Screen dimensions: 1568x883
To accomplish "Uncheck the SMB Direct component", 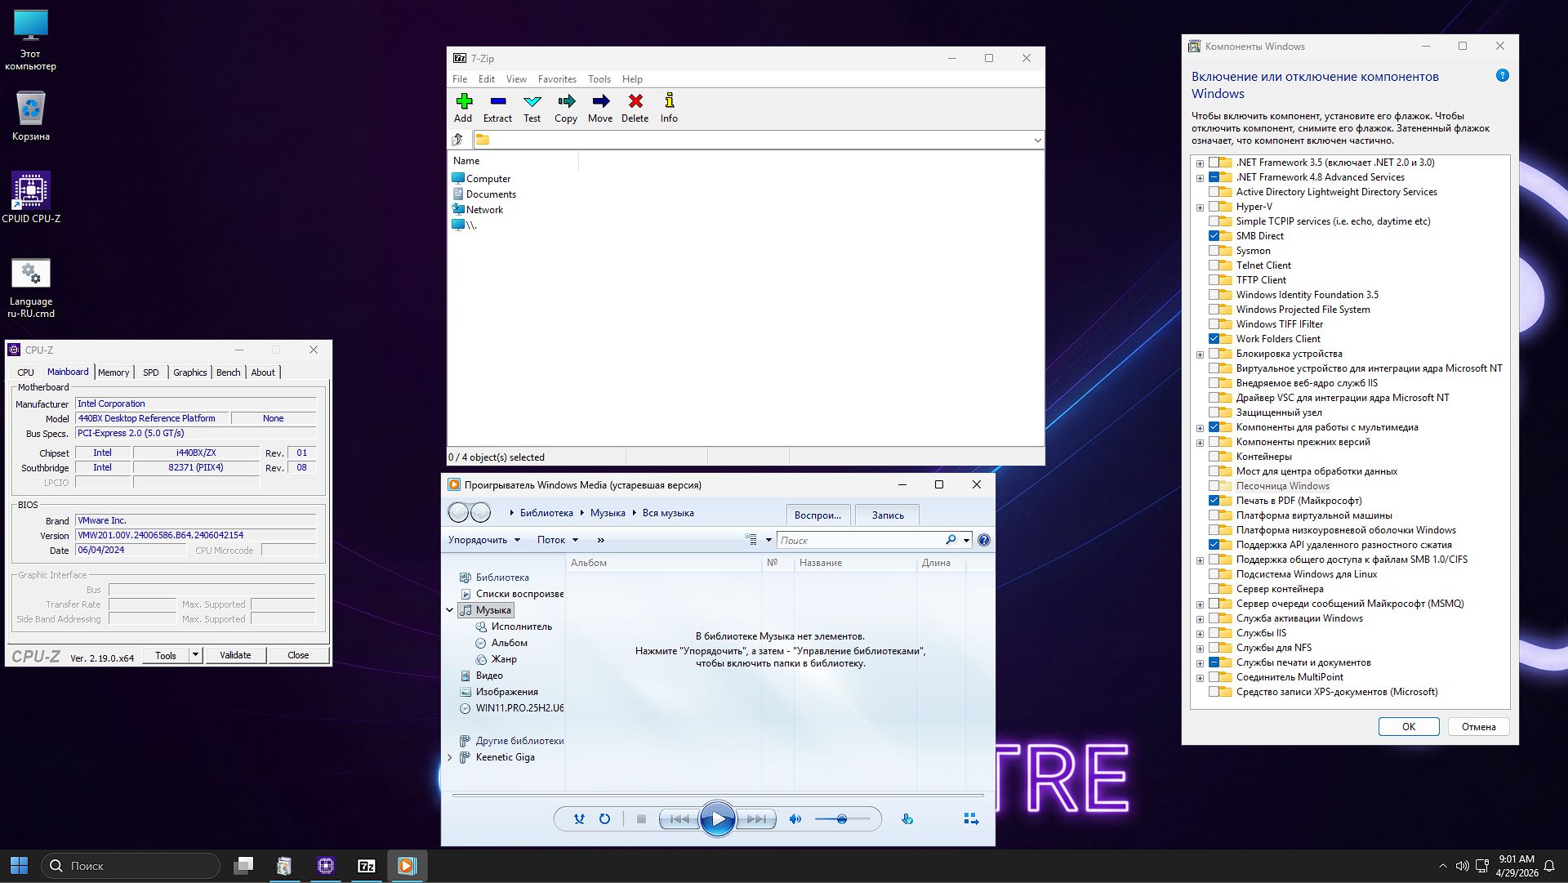I will point(1214,235).
